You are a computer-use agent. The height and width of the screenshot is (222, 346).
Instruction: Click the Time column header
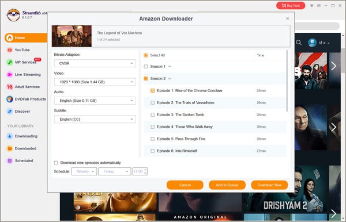click(x=261, y=55)
